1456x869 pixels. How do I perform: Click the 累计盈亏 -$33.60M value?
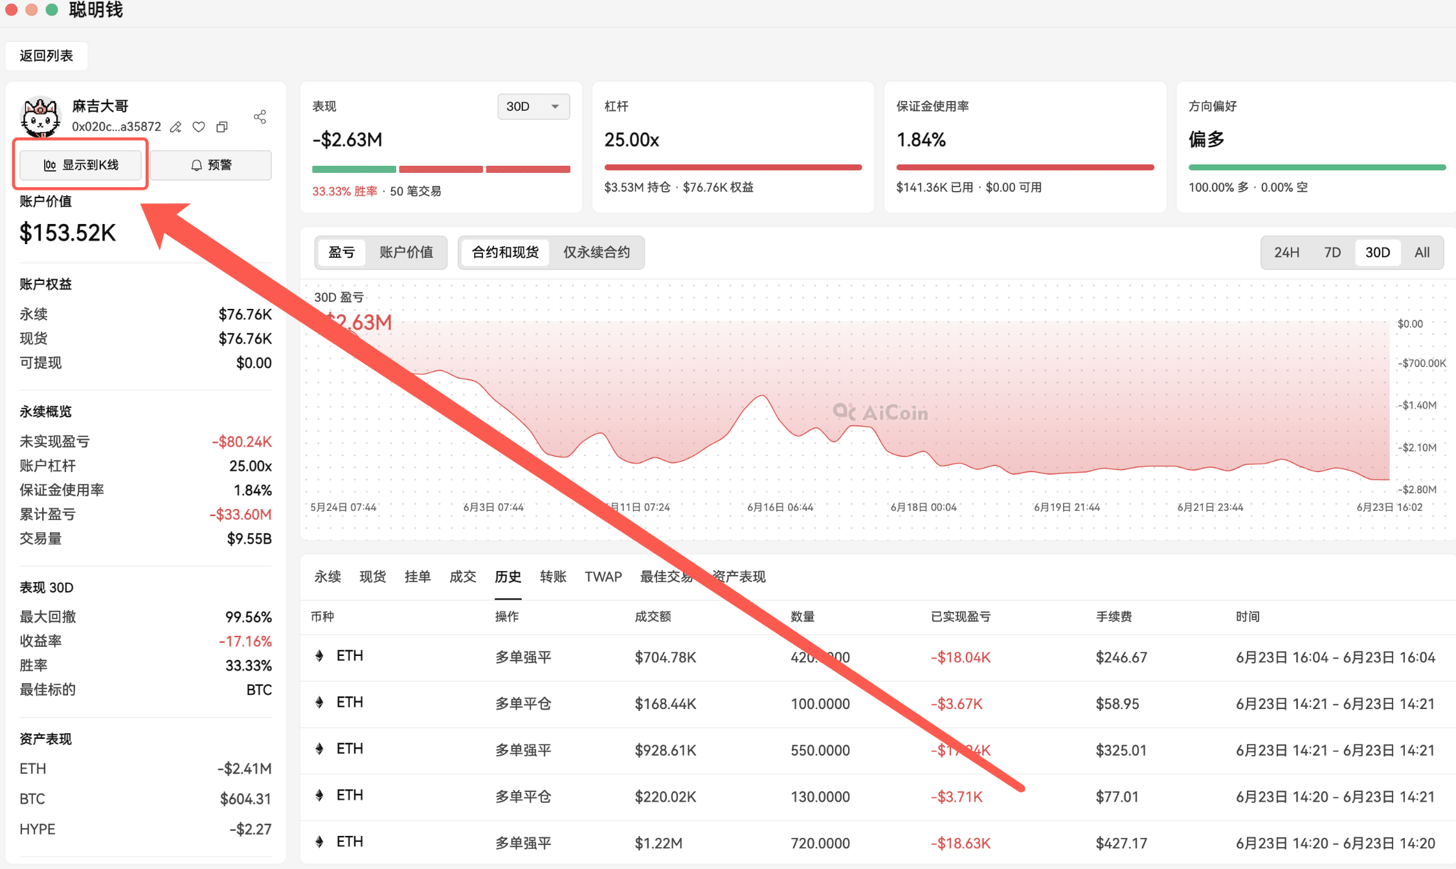(x=241, y=515)
